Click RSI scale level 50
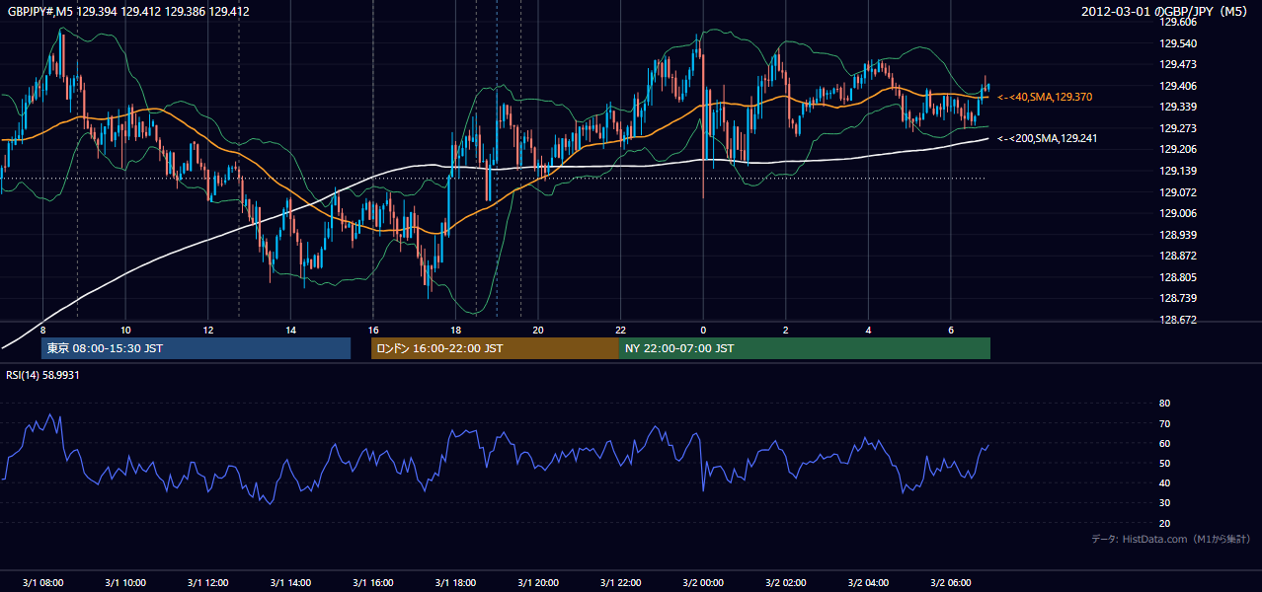Viewport: 1262px width, 592px height. [1164, 463]
